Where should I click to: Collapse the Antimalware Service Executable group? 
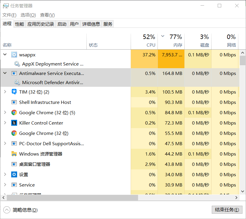(5, 73)
